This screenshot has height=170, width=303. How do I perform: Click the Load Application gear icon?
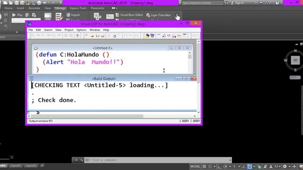point(97,17)
